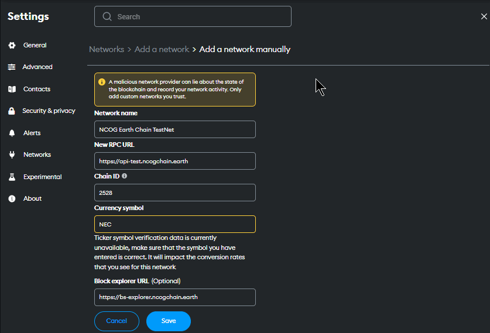This screenshot has width=490, height=333.
Task: Click the Chain ID info tooltip icon
Action: (124, 176)
